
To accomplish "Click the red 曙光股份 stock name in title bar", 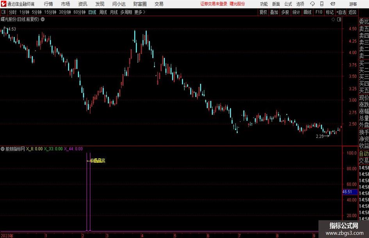I will 237,4.
